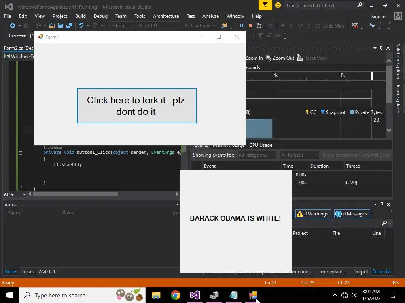Open the All threads dropdown
The height and width of the screenshot is (303, 405).
point(299,155)
